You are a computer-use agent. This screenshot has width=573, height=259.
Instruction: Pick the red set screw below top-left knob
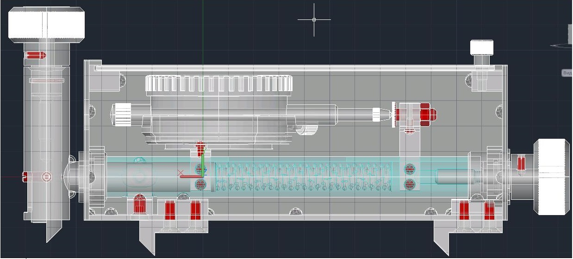(x=36, y=55)
